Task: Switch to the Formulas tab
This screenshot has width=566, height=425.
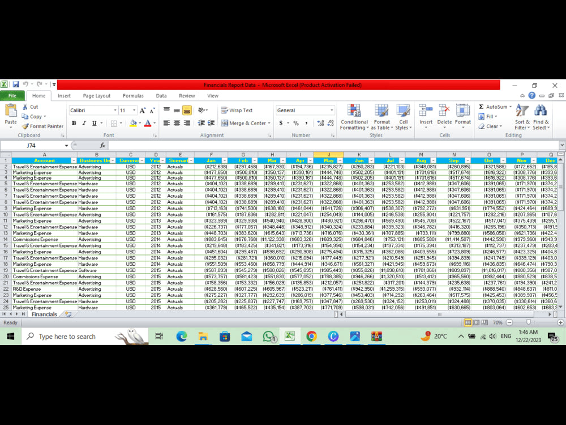Action: point(133,96)
